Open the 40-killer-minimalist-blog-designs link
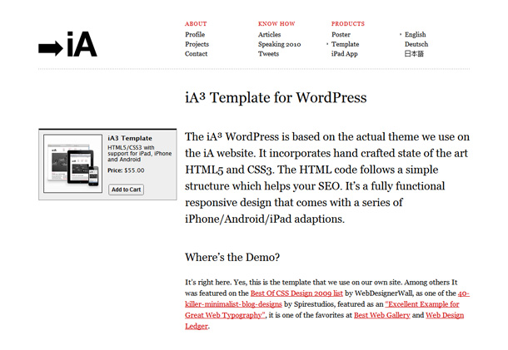The image size is (508, 350). (x=233, y=304)
